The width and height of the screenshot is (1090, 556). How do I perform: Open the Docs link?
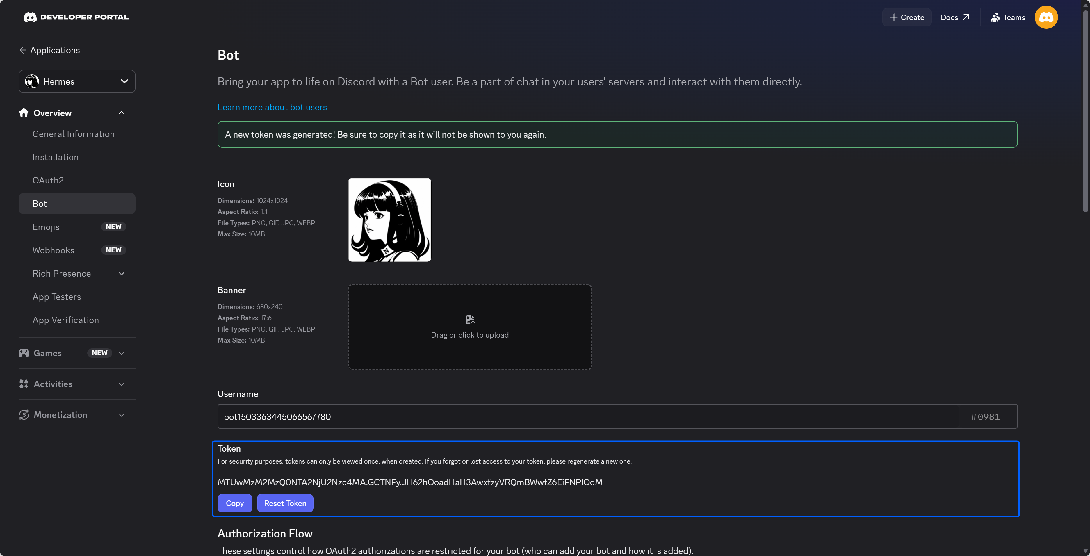pyautogui.click(x=954, y=17)
